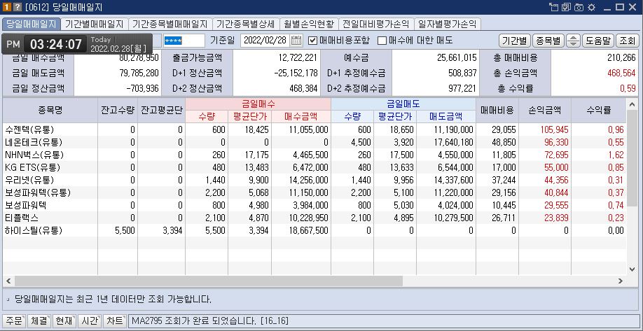The image size is (643, 331).
Task: Select the 네온테크(유통) row name
Action: tap(34, 143)
